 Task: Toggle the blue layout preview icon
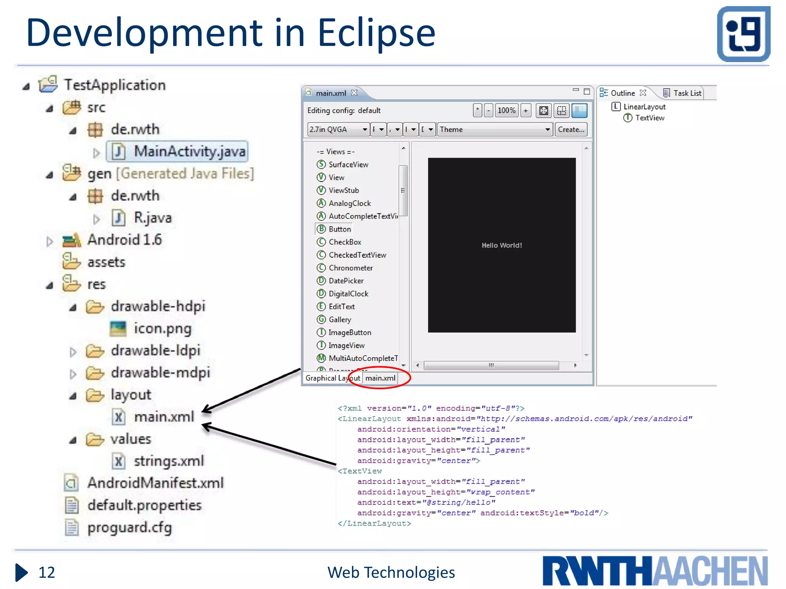580,111
